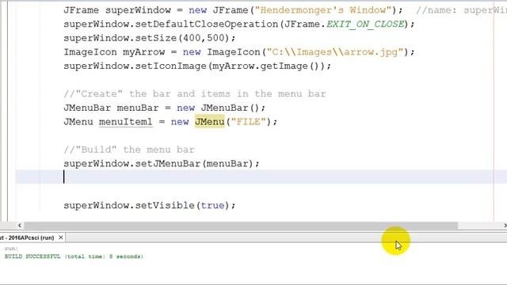The height and width of the screenshot is (285, 507).
Task: Click the setDefaultCloseOperation code line
Action: [x=239, y=25]
